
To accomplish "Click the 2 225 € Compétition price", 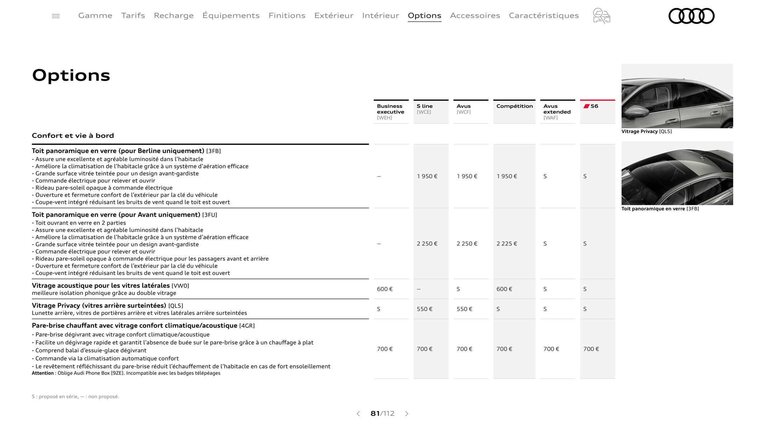I will pos(507,244).
